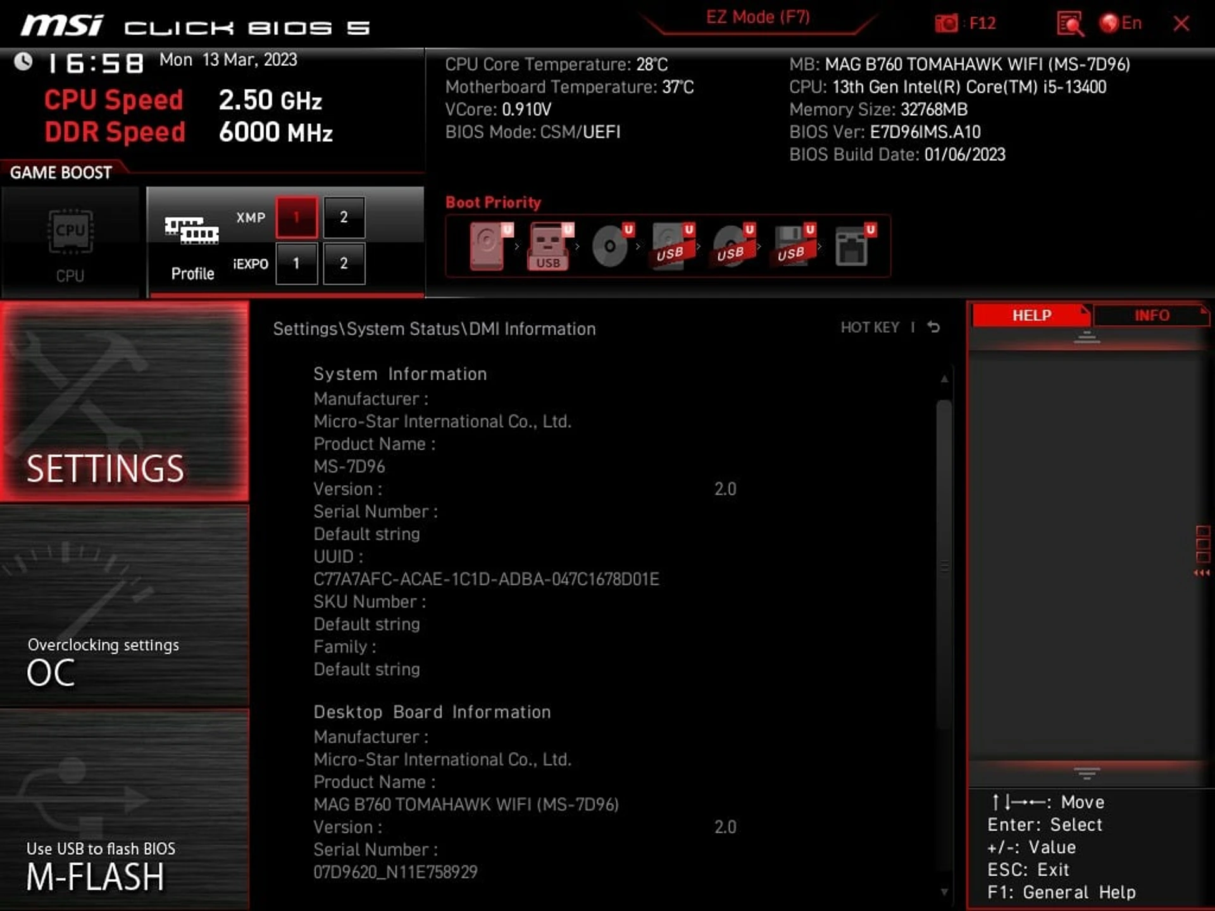Enable XMP profile 2
Image resolution: width=1215 pixels, height=911 pixels.
pos(344,218)
